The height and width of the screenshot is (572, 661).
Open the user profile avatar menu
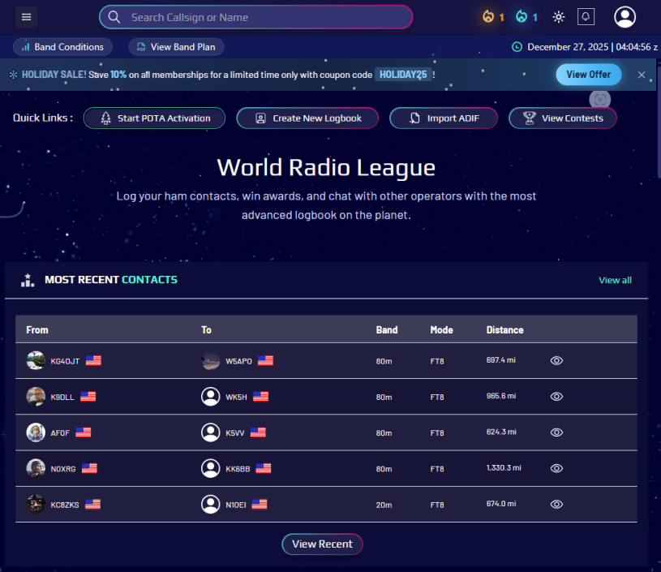coord(625,17)
